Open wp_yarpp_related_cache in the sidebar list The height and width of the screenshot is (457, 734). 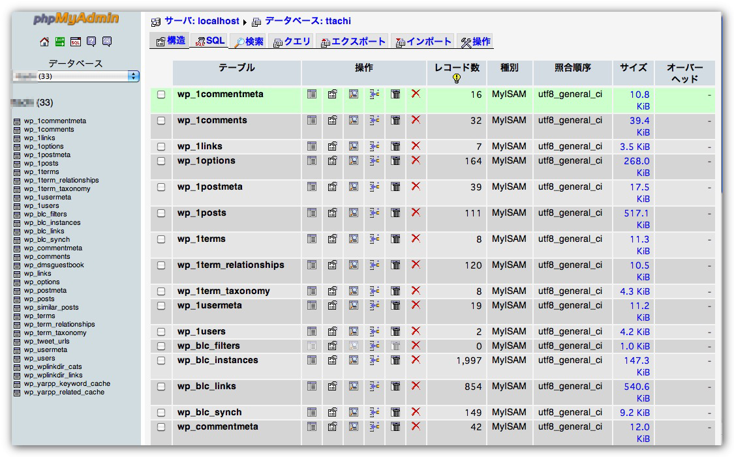[x=64, y=392]
